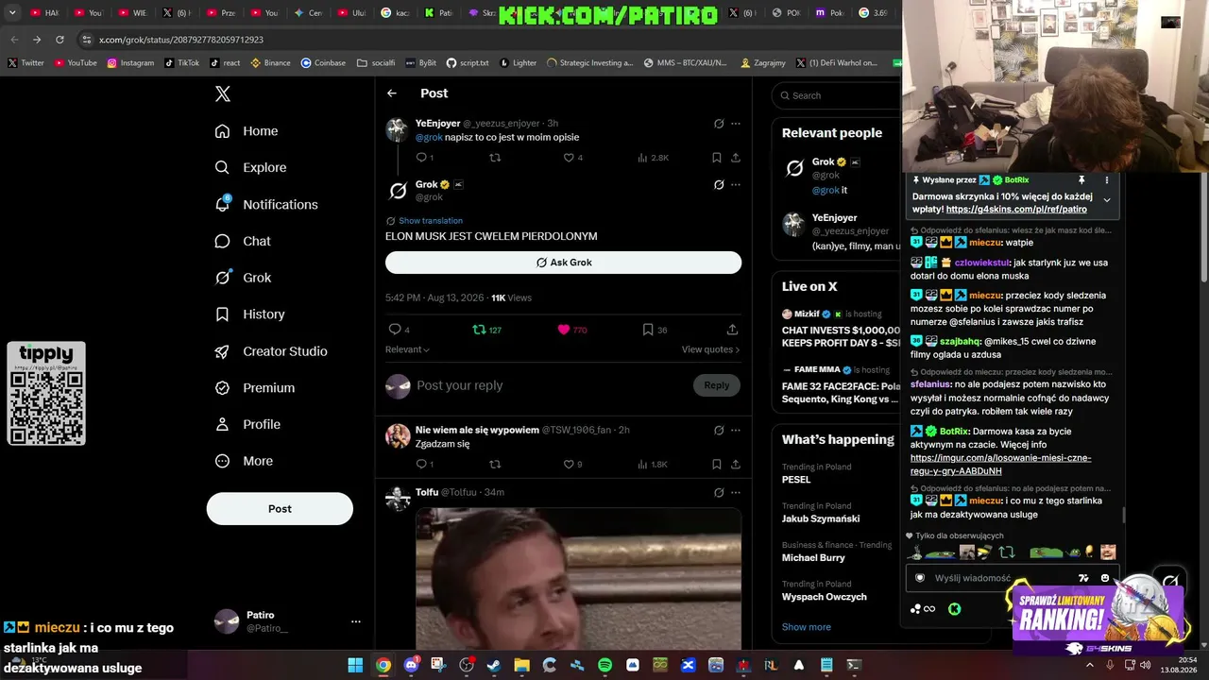Screen dimensions: 1209x680
Task: Open more options on Grok's post
Action: point(736,184)
